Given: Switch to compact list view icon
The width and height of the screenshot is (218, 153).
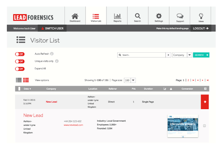Looking at the screenshot, I should (19, 80).
